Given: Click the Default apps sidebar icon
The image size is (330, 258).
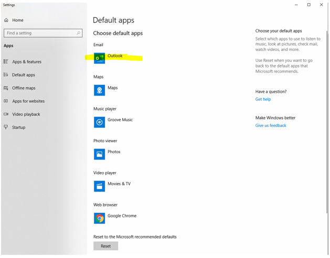Looking at the screenshot, I should click(6, 74).
